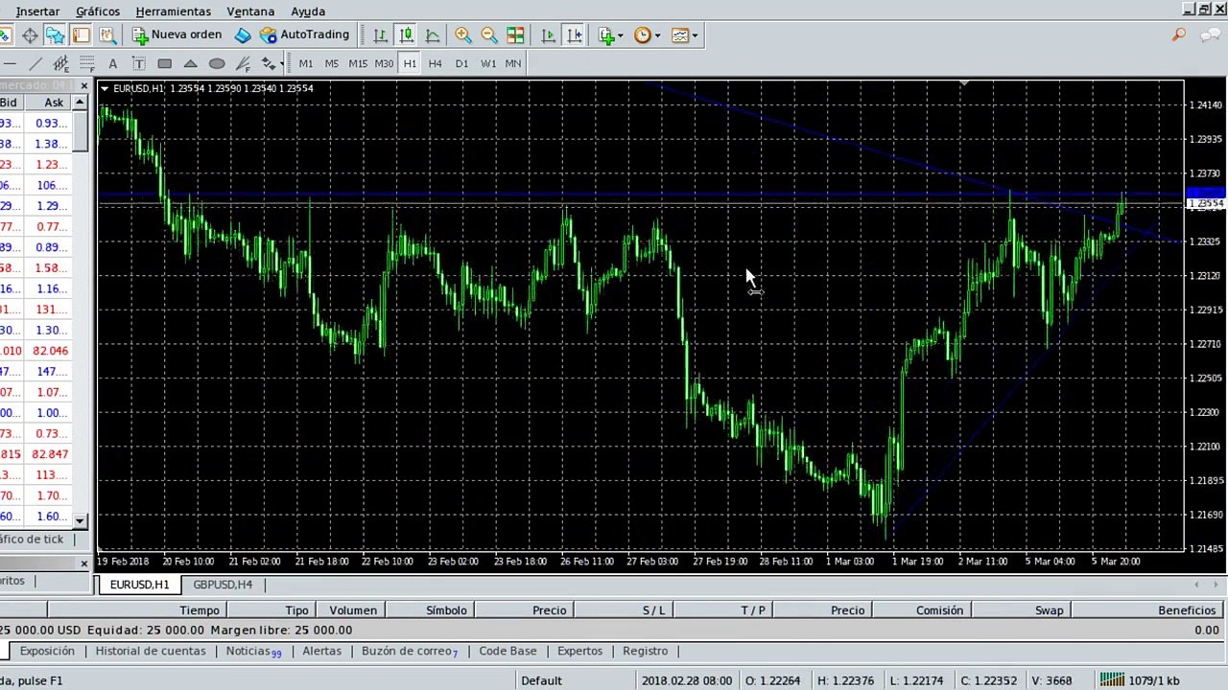Open the periodicity clock dropdown

point(648,35)
